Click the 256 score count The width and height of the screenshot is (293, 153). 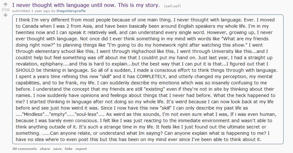5,10
